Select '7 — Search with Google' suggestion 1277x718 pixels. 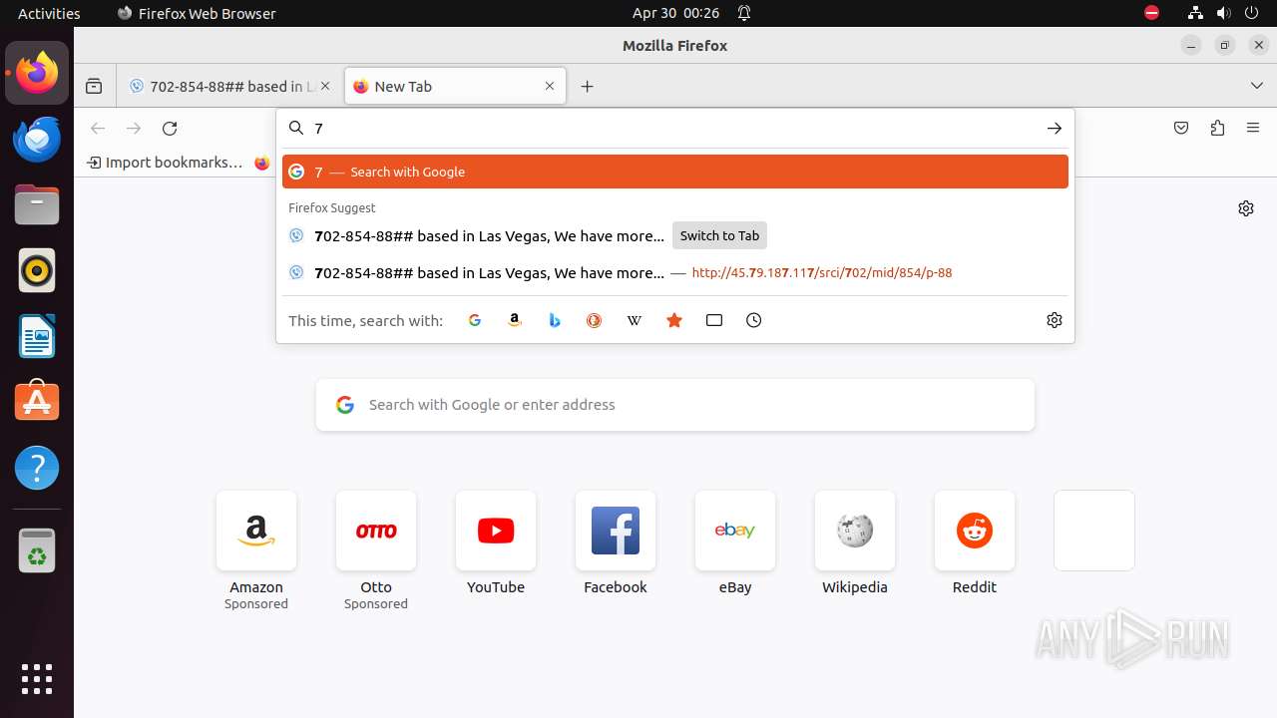pyautogui.click(x=675, y=172)
